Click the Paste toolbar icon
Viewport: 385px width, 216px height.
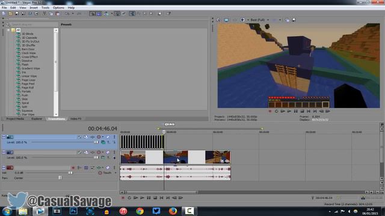click(x=58, y=13)
